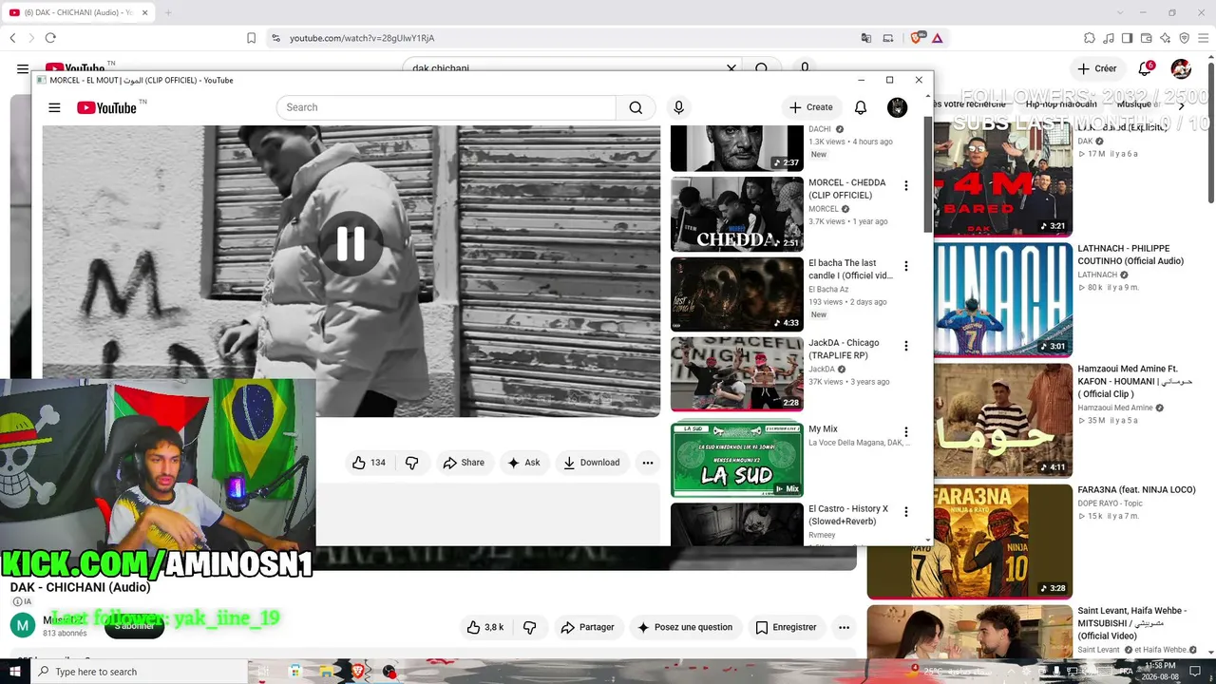This screenshot has width=1216, height=684.
Task: Open the MORCEL - CHEDDA video thumbnail
Action: [737, 214]
